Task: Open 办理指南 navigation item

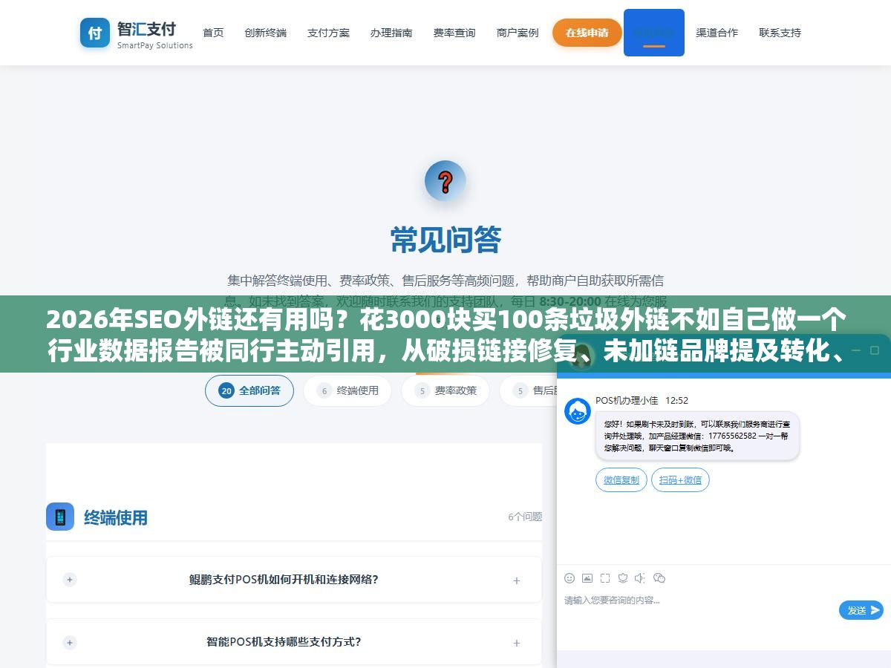Action: point(391,33)
